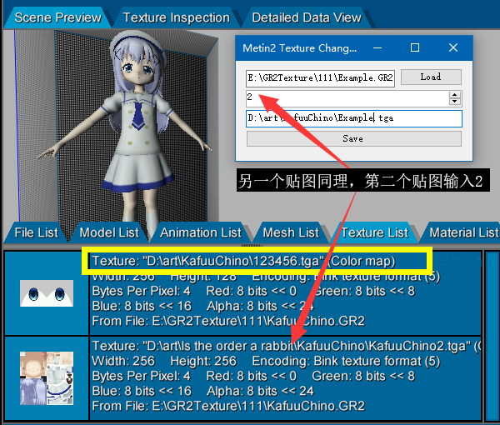Click the texture list vertical scrollbar
Viewport: 500px width, 425px height.
[x=492, y=336]
